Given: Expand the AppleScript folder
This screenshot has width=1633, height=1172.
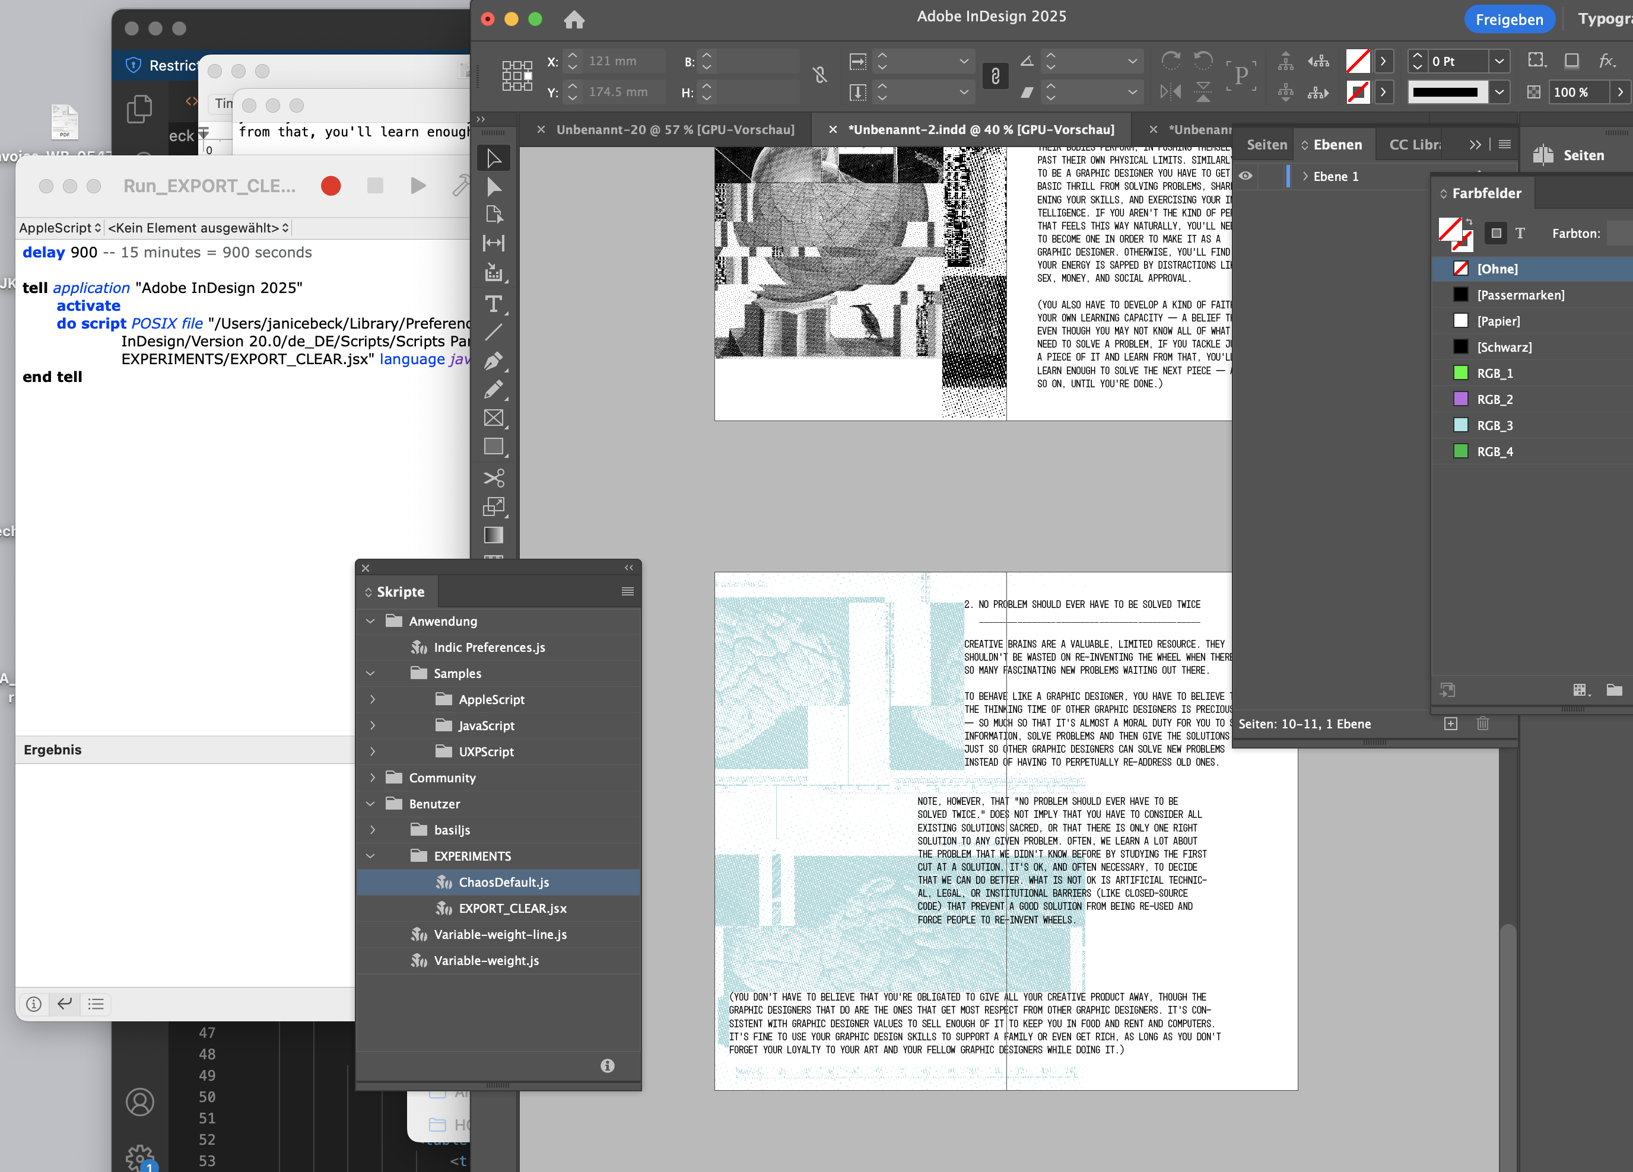Looking at the screenshot, I should click(372, 699).
